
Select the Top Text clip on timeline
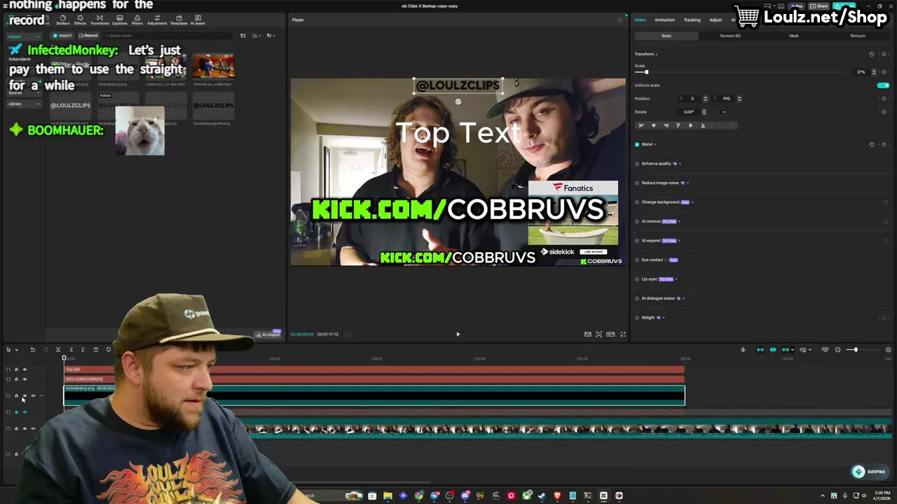pos(374,369)
